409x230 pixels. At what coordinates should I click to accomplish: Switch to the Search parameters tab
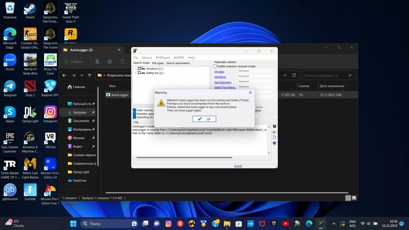(x=178, y=63)
